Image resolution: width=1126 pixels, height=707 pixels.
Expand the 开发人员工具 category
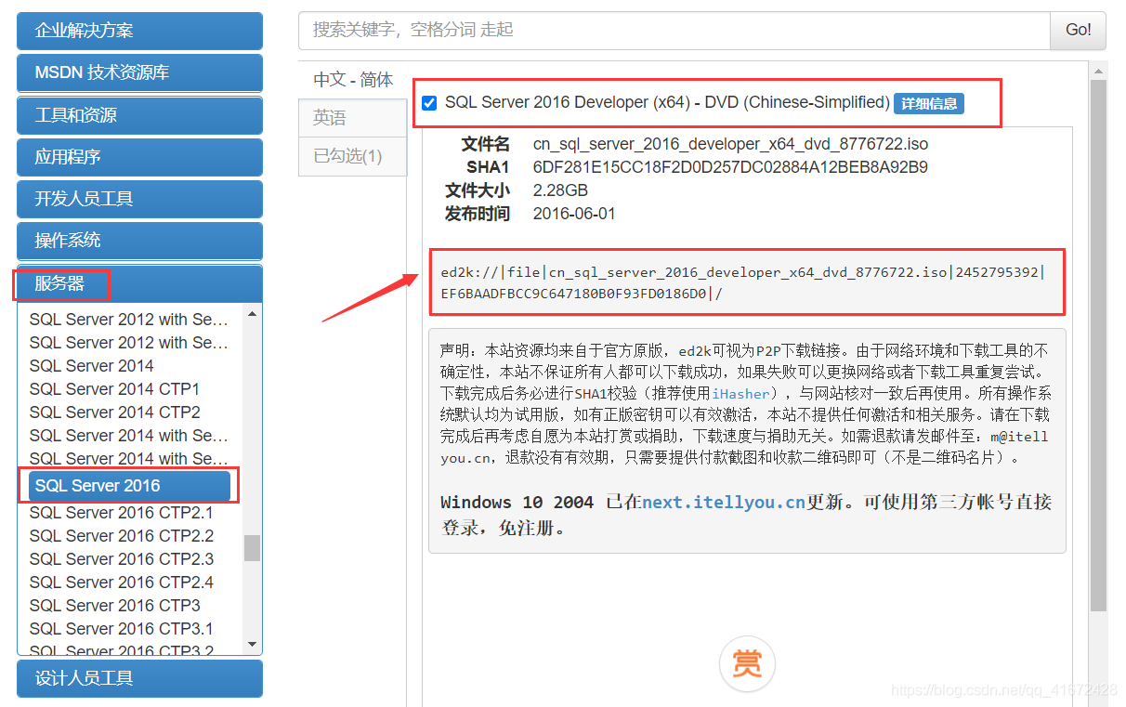click(139, 199)
